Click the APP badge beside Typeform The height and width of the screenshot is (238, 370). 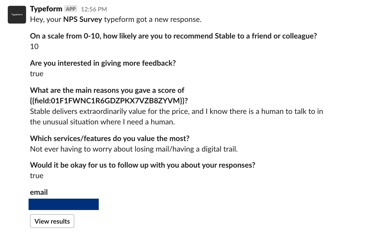pos(71,9)
